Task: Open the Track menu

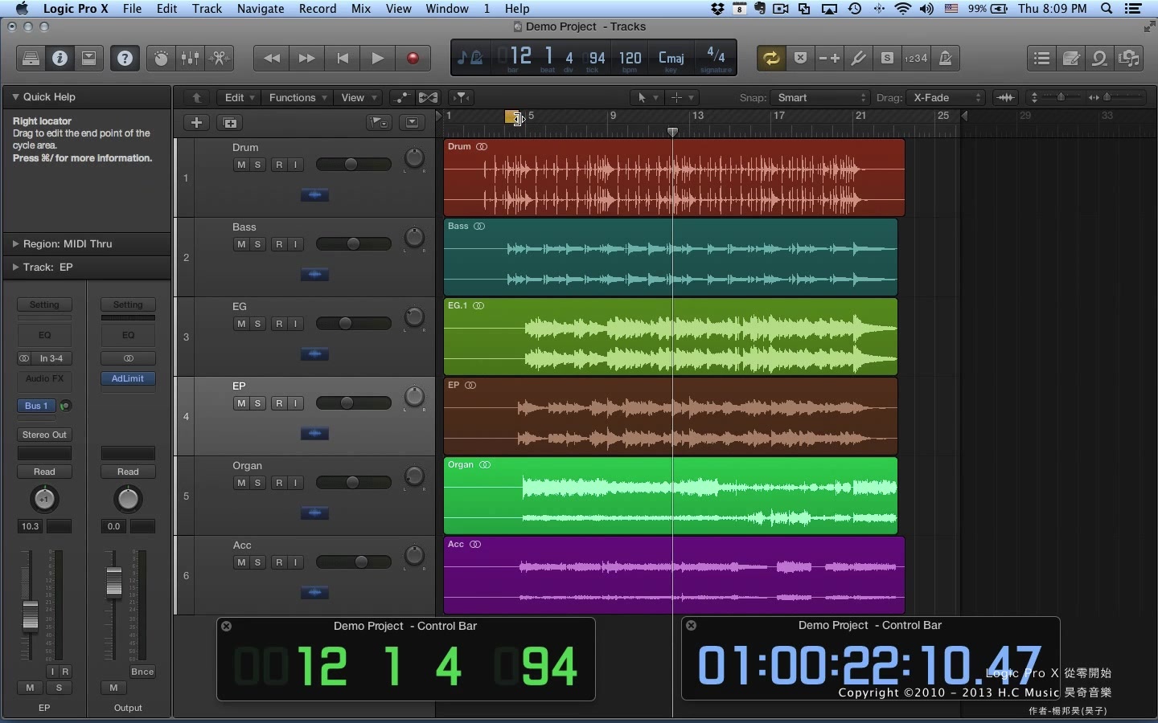Action: 207,9
